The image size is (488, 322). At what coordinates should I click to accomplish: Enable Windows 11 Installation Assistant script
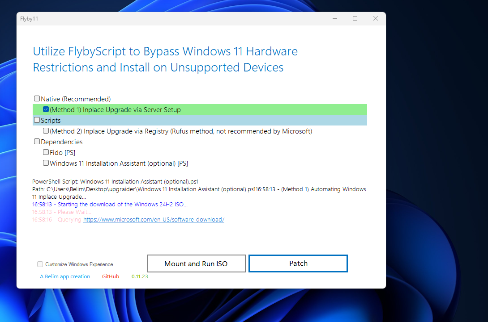(46, 163)
